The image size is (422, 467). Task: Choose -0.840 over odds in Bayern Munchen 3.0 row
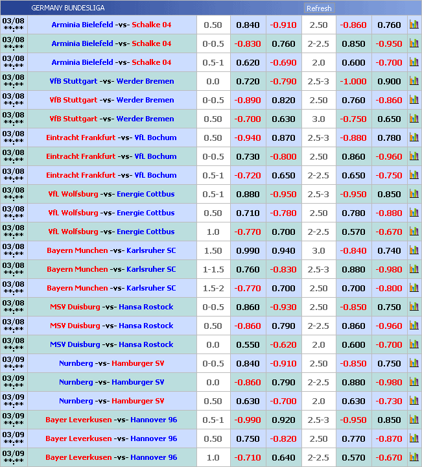click(353, 251)
